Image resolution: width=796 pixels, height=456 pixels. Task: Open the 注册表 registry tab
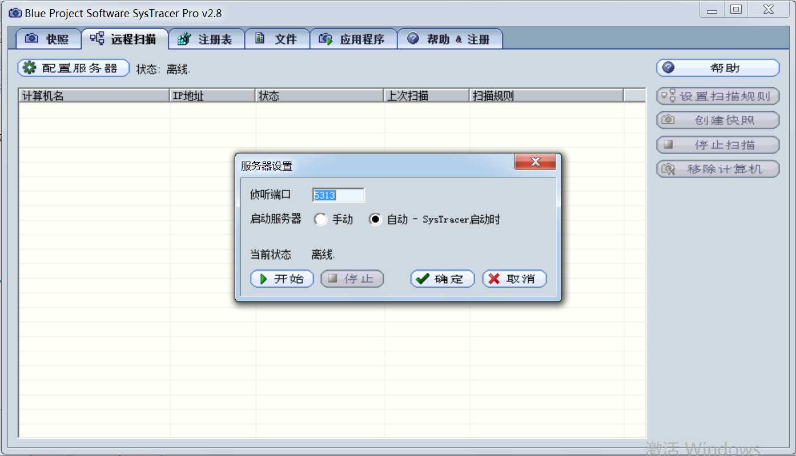207,39
